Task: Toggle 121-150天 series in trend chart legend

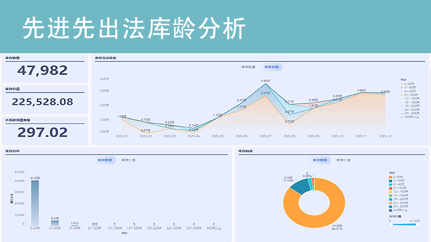Action: (x=410, y=98)
